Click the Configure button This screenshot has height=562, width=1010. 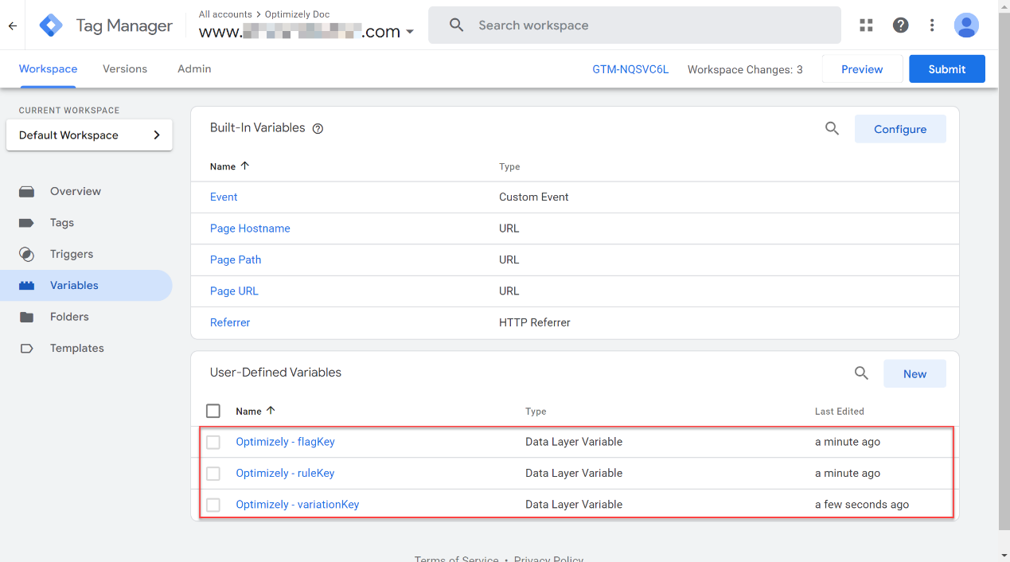(x=900, y=129)
